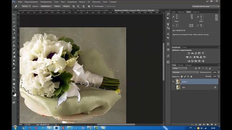The image size is (232, 130).
Task: Select the Elliptical Marquee tool
Action: point(14,18)
